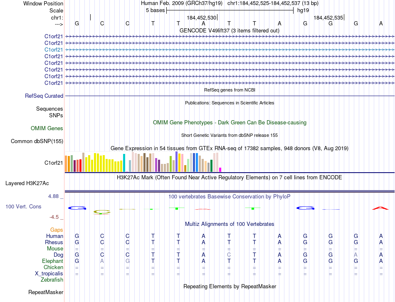The width and height of the screenshot is (395, 302).
Task: Click the Rhesus species row label
Action: [x=54, y=242]
